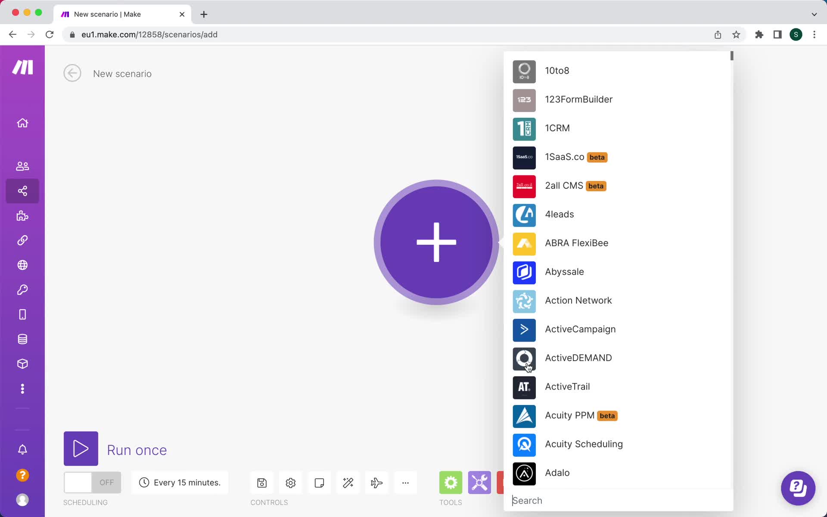The height and width of the screenshot is (517, 827).
Task: Open Every 15 minutes schedule settings
Action: click(180, 483)
